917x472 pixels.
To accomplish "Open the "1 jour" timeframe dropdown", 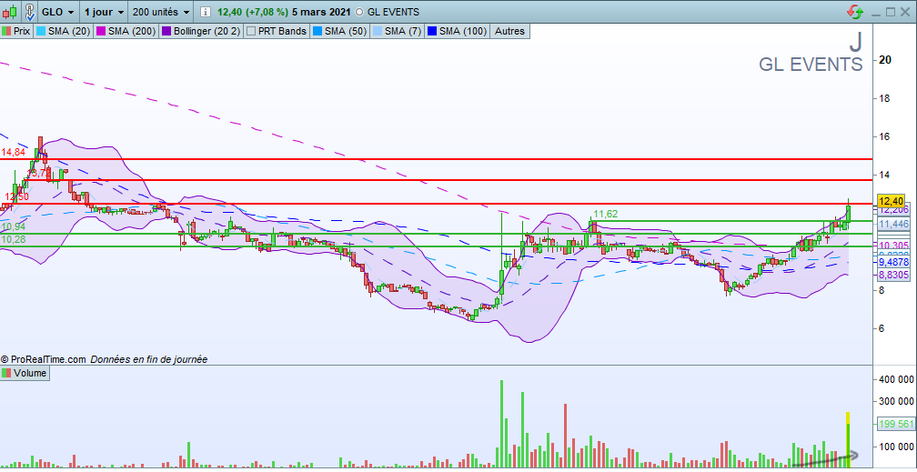I will tap(104, 12).
